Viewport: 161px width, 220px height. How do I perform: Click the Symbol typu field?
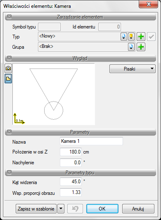point(50,27)
